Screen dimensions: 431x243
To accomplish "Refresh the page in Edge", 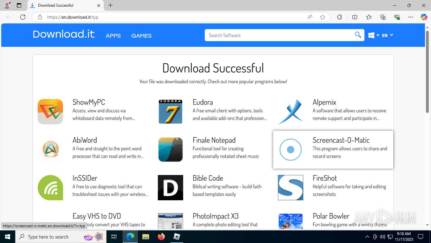I will [23, 17].
